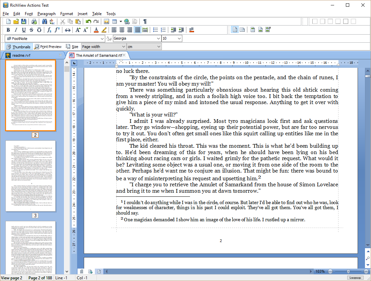The width and height of the screenshot is (371, 281).
Task: Toggle the Thumbnails panel
Action: [x=18, y=46]
